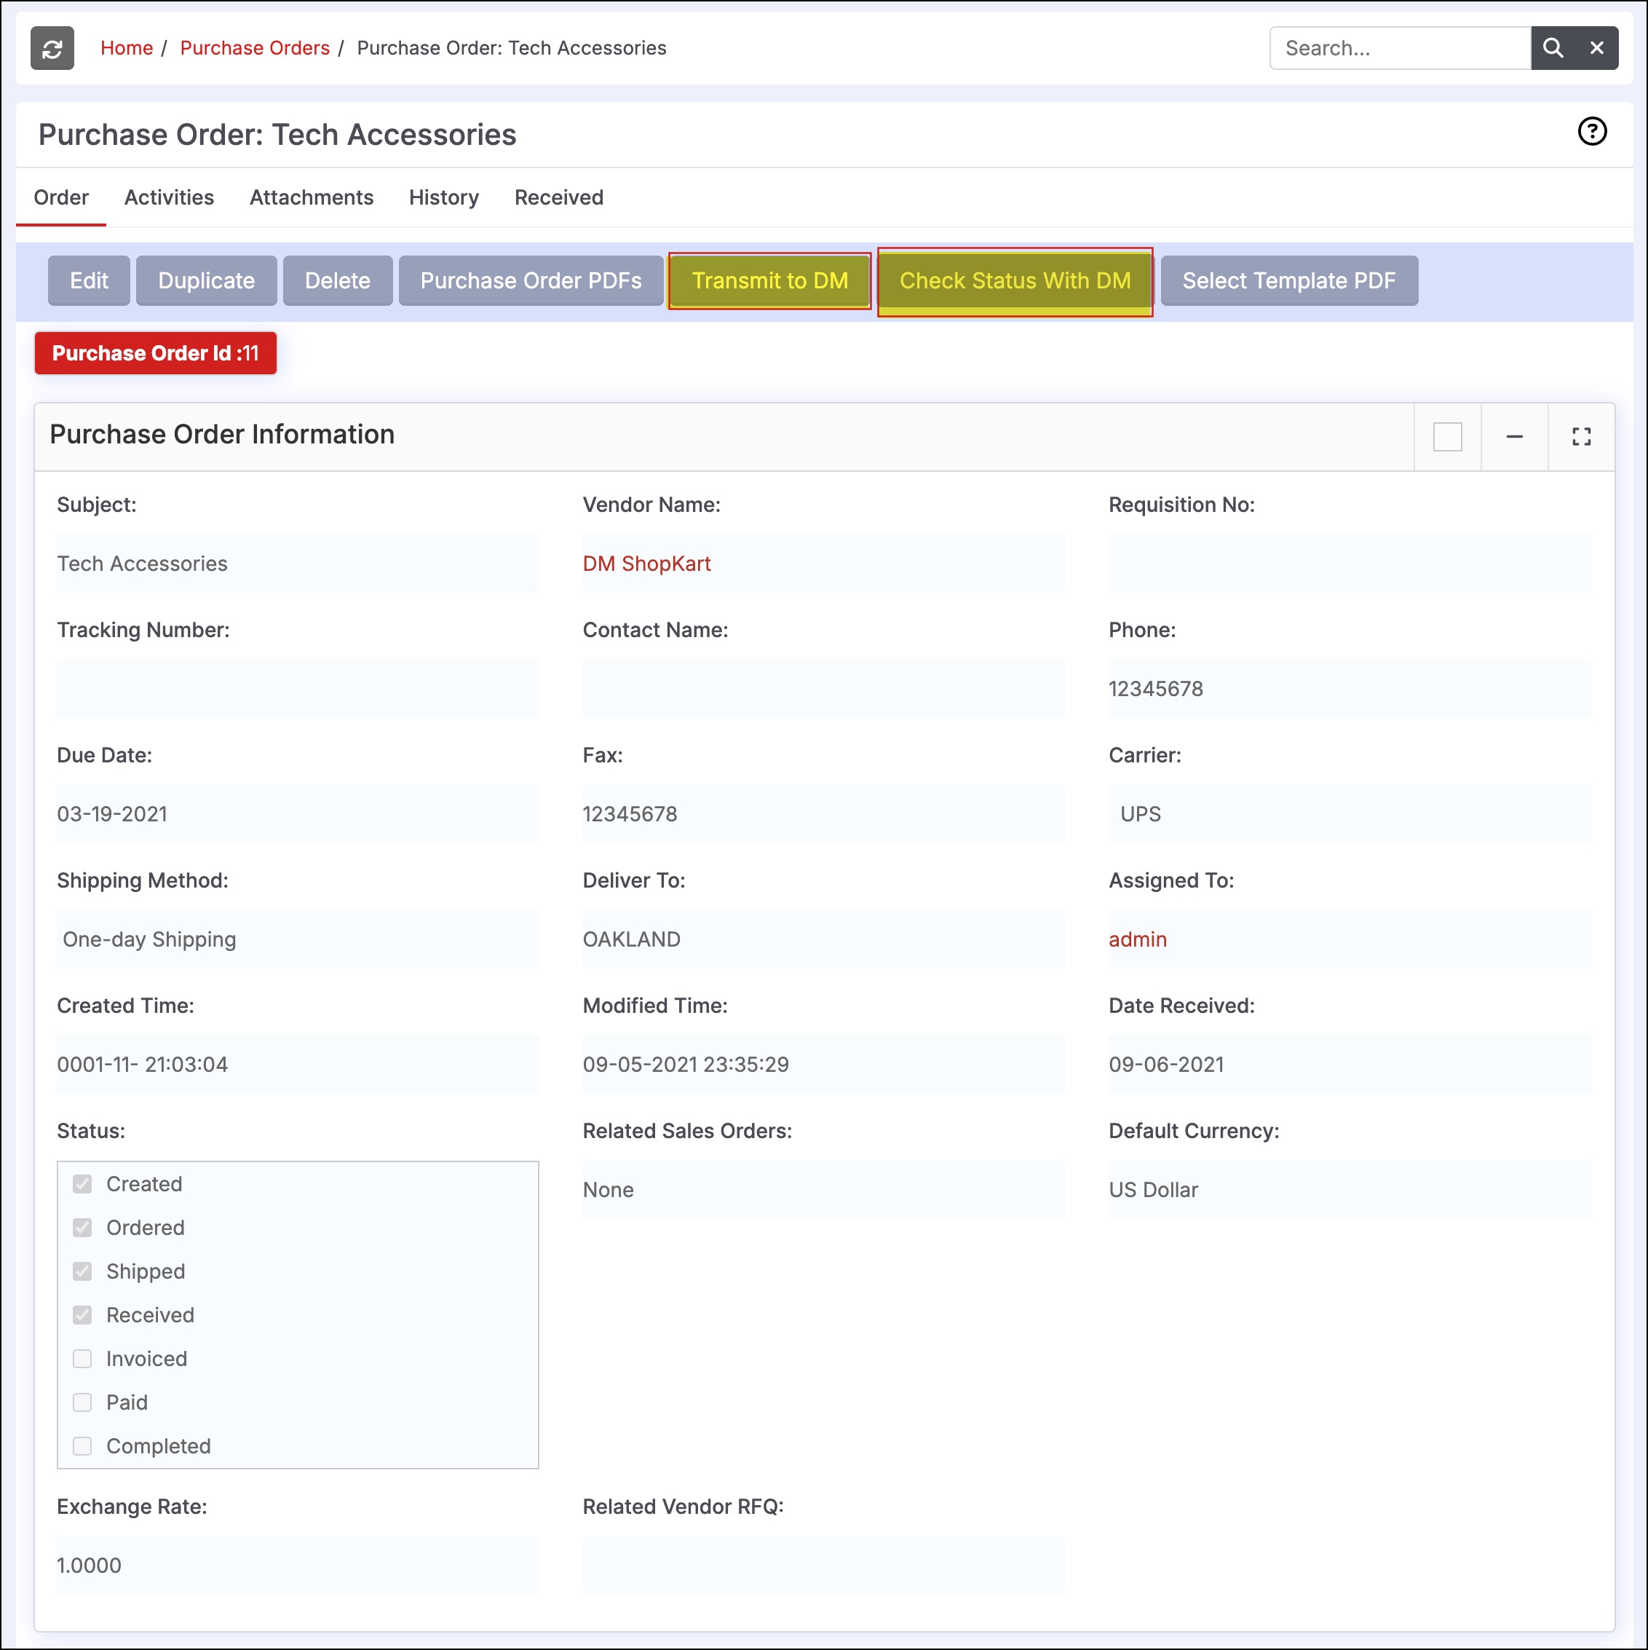Collapse the Purchase Order Information panel
Screen dimensions: 1648x1650
(1514, 436)
